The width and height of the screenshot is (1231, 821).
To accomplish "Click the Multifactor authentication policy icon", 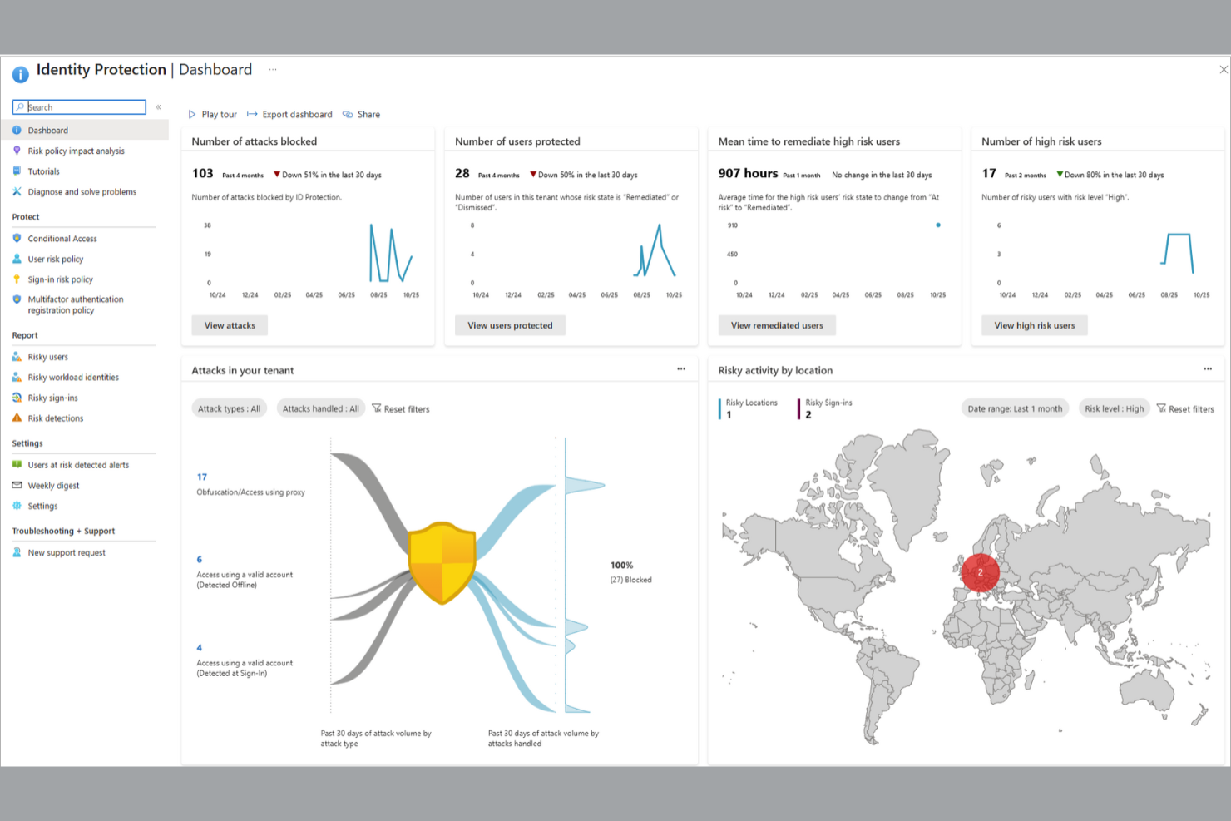I will tap(17, 299).
